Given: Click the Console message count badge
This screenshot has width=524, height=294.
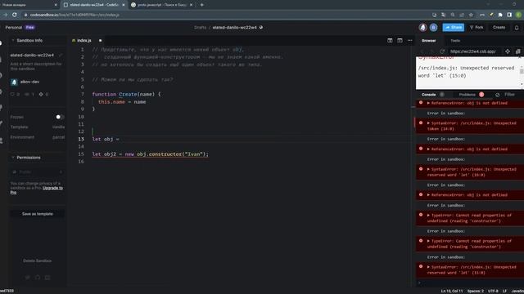Looking at the screenshot, I should 442,95.
